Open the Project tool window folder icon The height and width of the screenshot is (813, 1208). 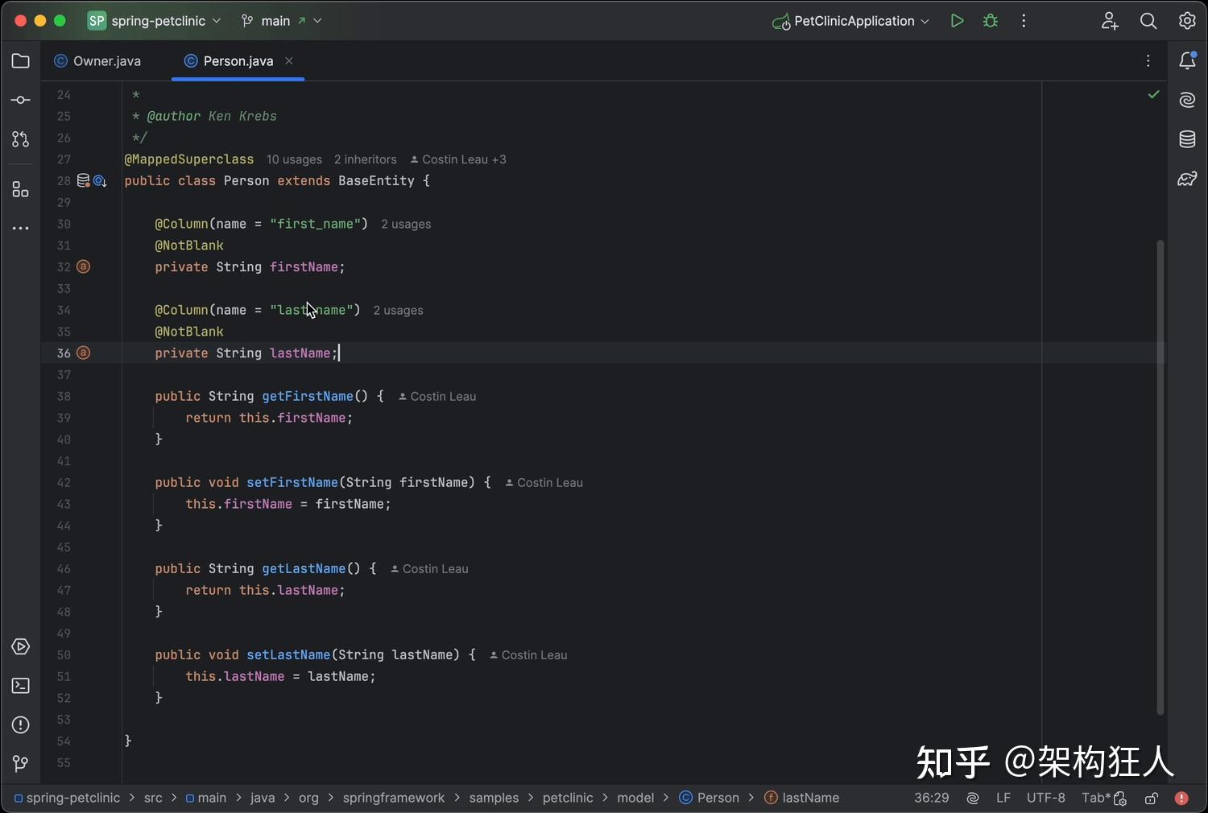(x=21, y=61)
